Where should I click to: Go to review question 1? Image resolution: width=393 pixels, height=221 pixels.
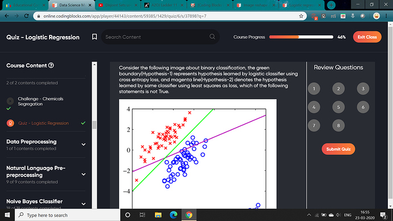314,89
